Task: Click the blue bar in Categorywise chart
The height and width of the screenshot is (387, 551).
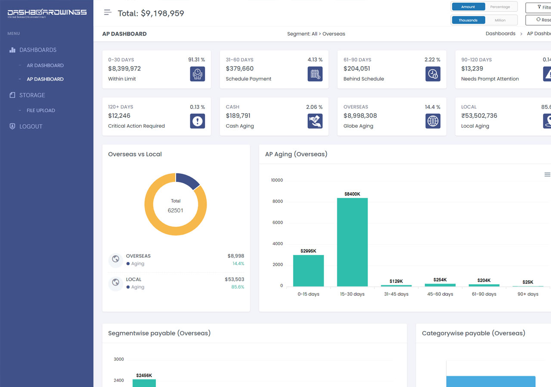Action: click(x=491, y=381)
